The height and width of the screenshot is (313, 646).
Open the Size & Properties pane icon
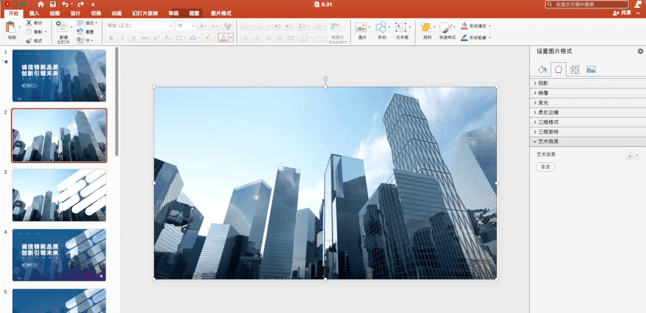[575, 69]
